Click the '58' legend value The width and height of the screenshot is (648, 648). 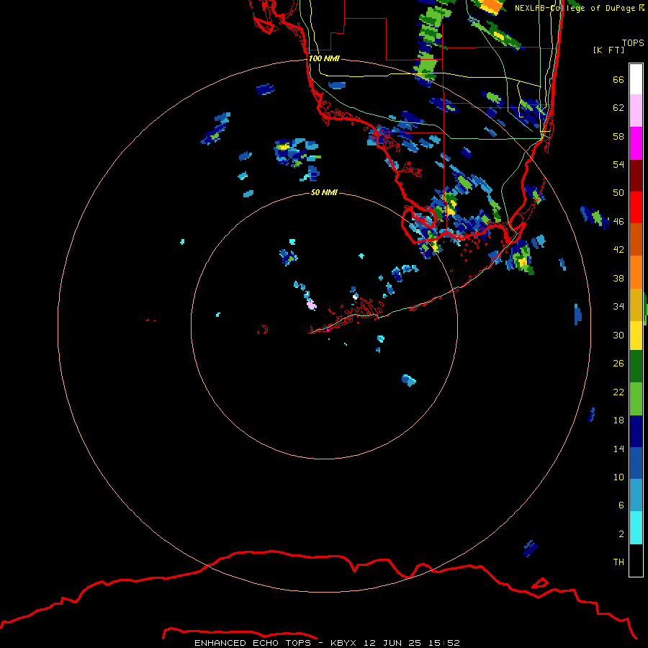click(x=618, y=136)
